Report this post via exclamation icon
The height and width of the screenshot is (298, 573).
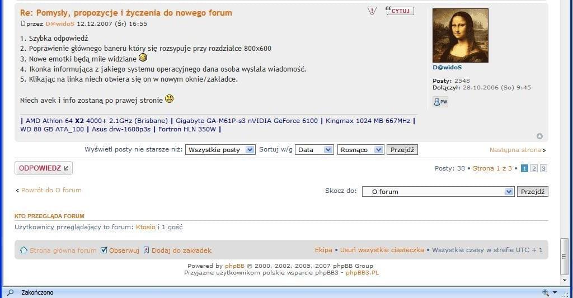pyautogui.click(x=372, y=11)
